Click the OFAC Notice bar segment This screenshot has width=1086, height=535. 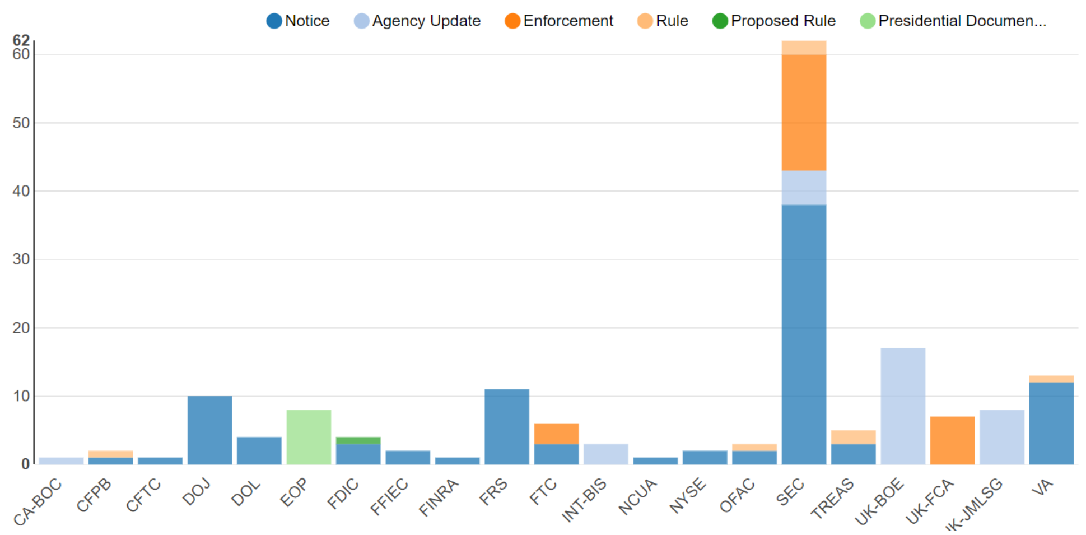[754, 457]
